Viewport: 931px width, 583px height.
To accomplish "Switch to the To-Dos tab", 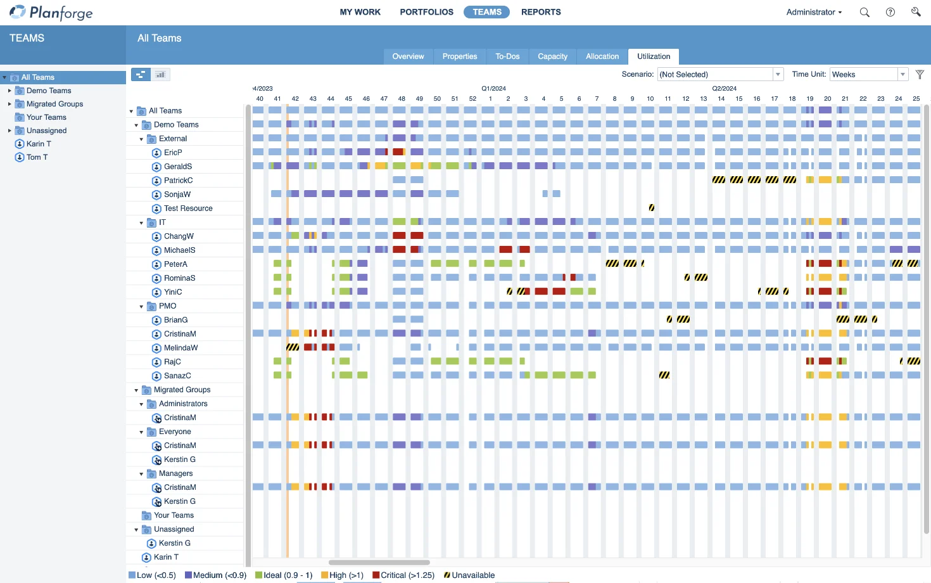I will pos(507,56).
